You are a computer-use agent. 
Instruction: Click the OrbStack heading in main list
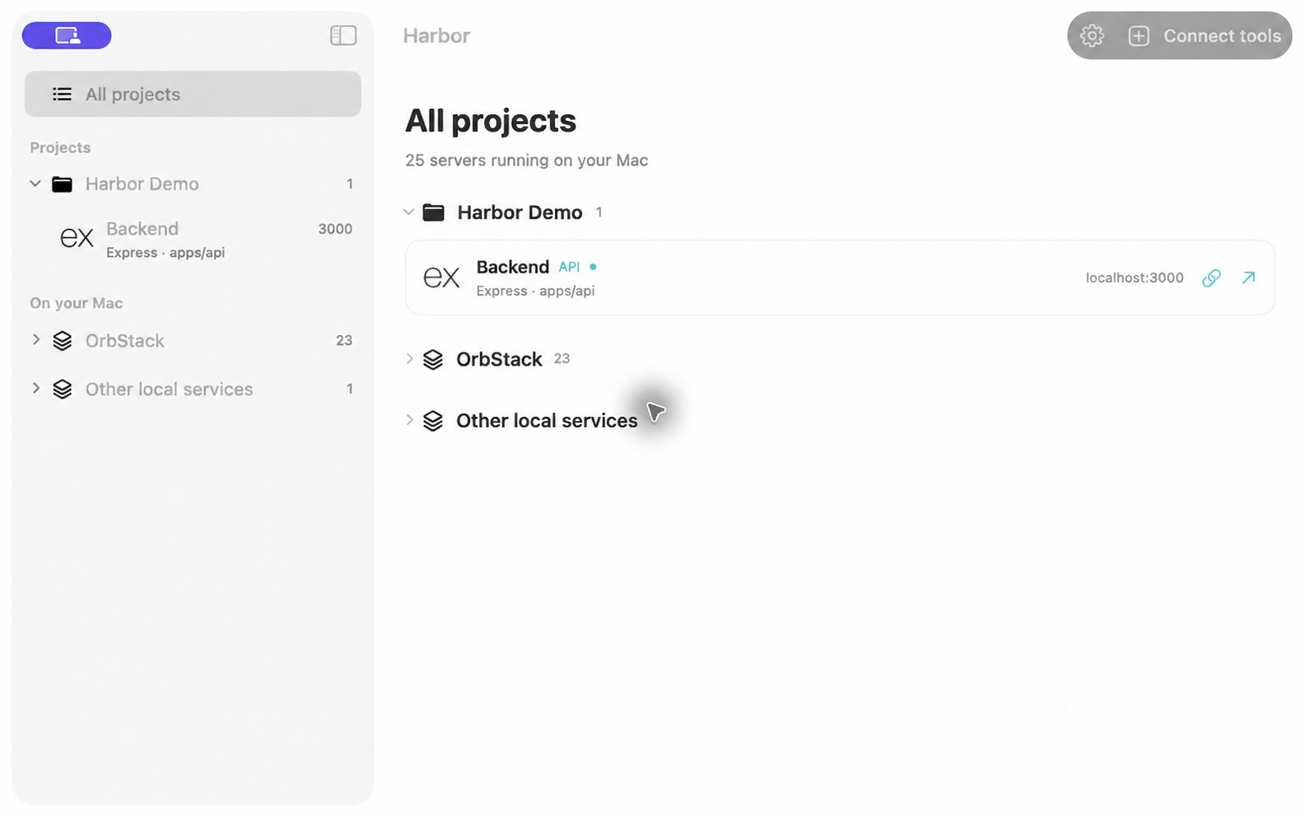(499, 359)
